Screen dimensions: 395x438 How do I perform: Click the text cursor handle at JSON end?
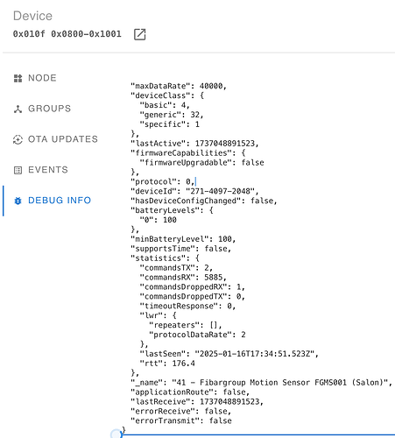[116, 434]
